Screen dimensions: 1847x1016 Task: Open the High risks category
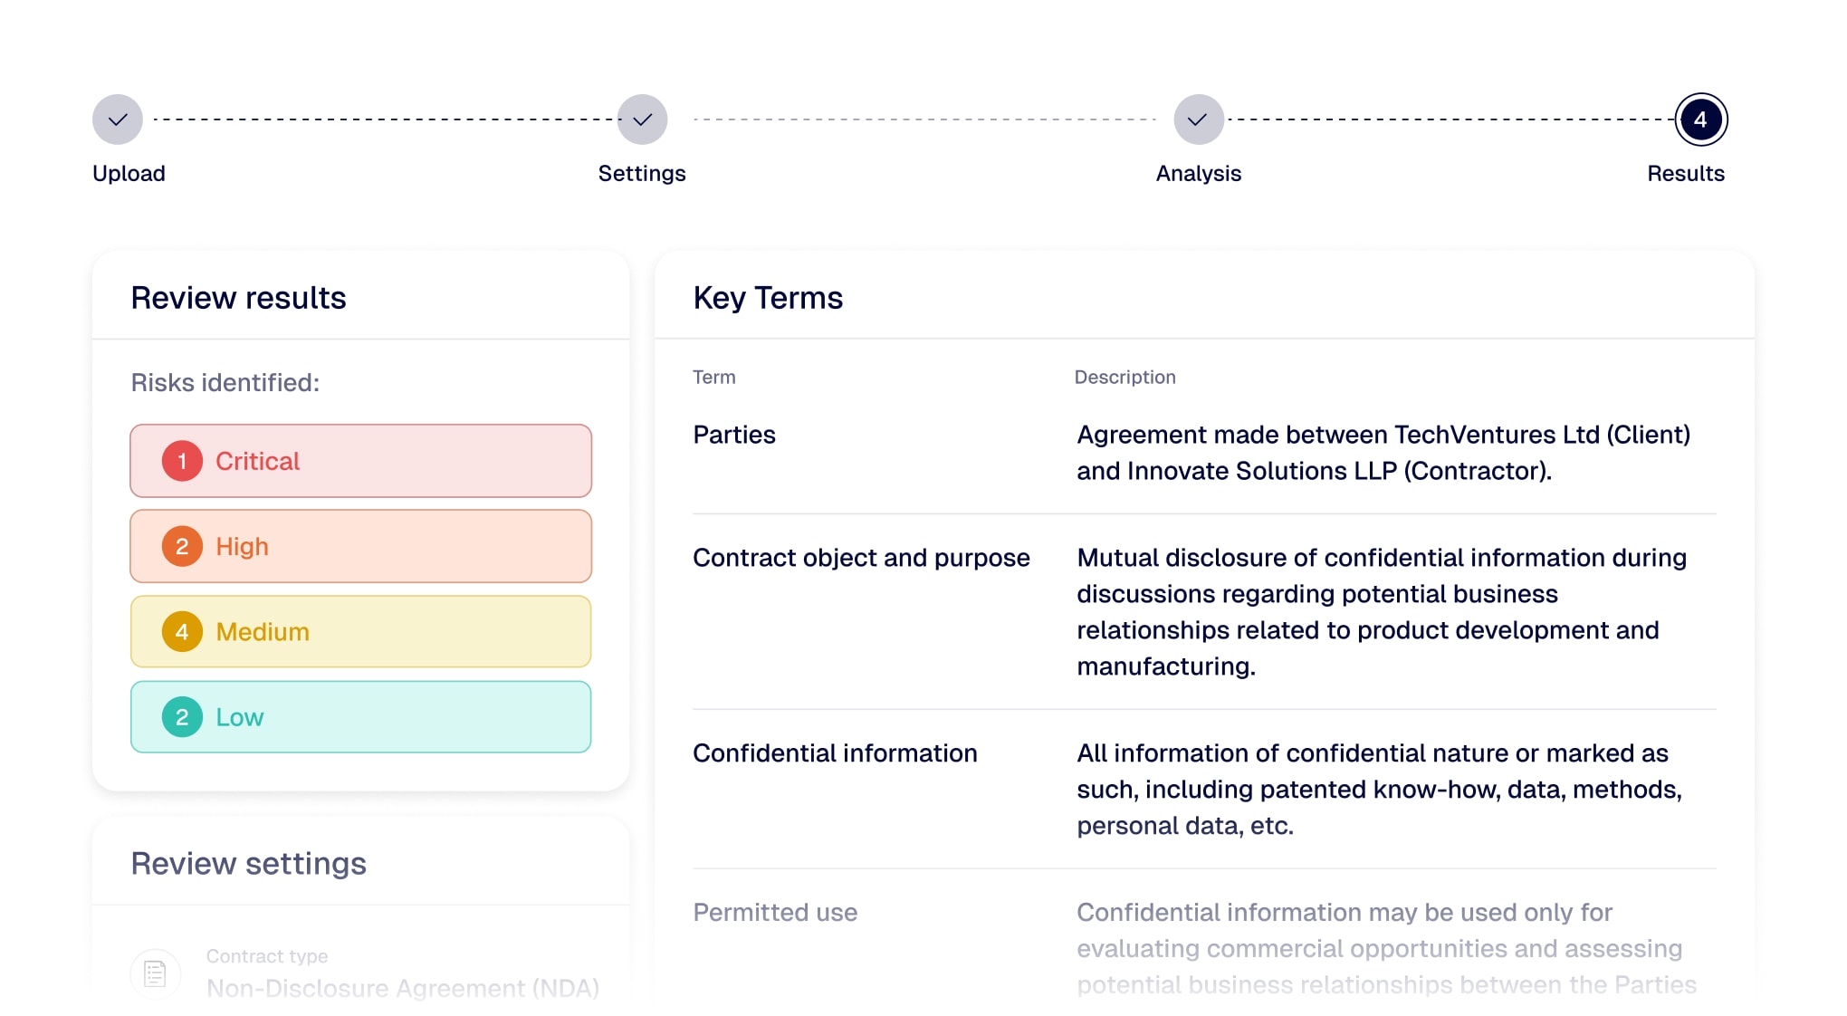tap(380, 546)
